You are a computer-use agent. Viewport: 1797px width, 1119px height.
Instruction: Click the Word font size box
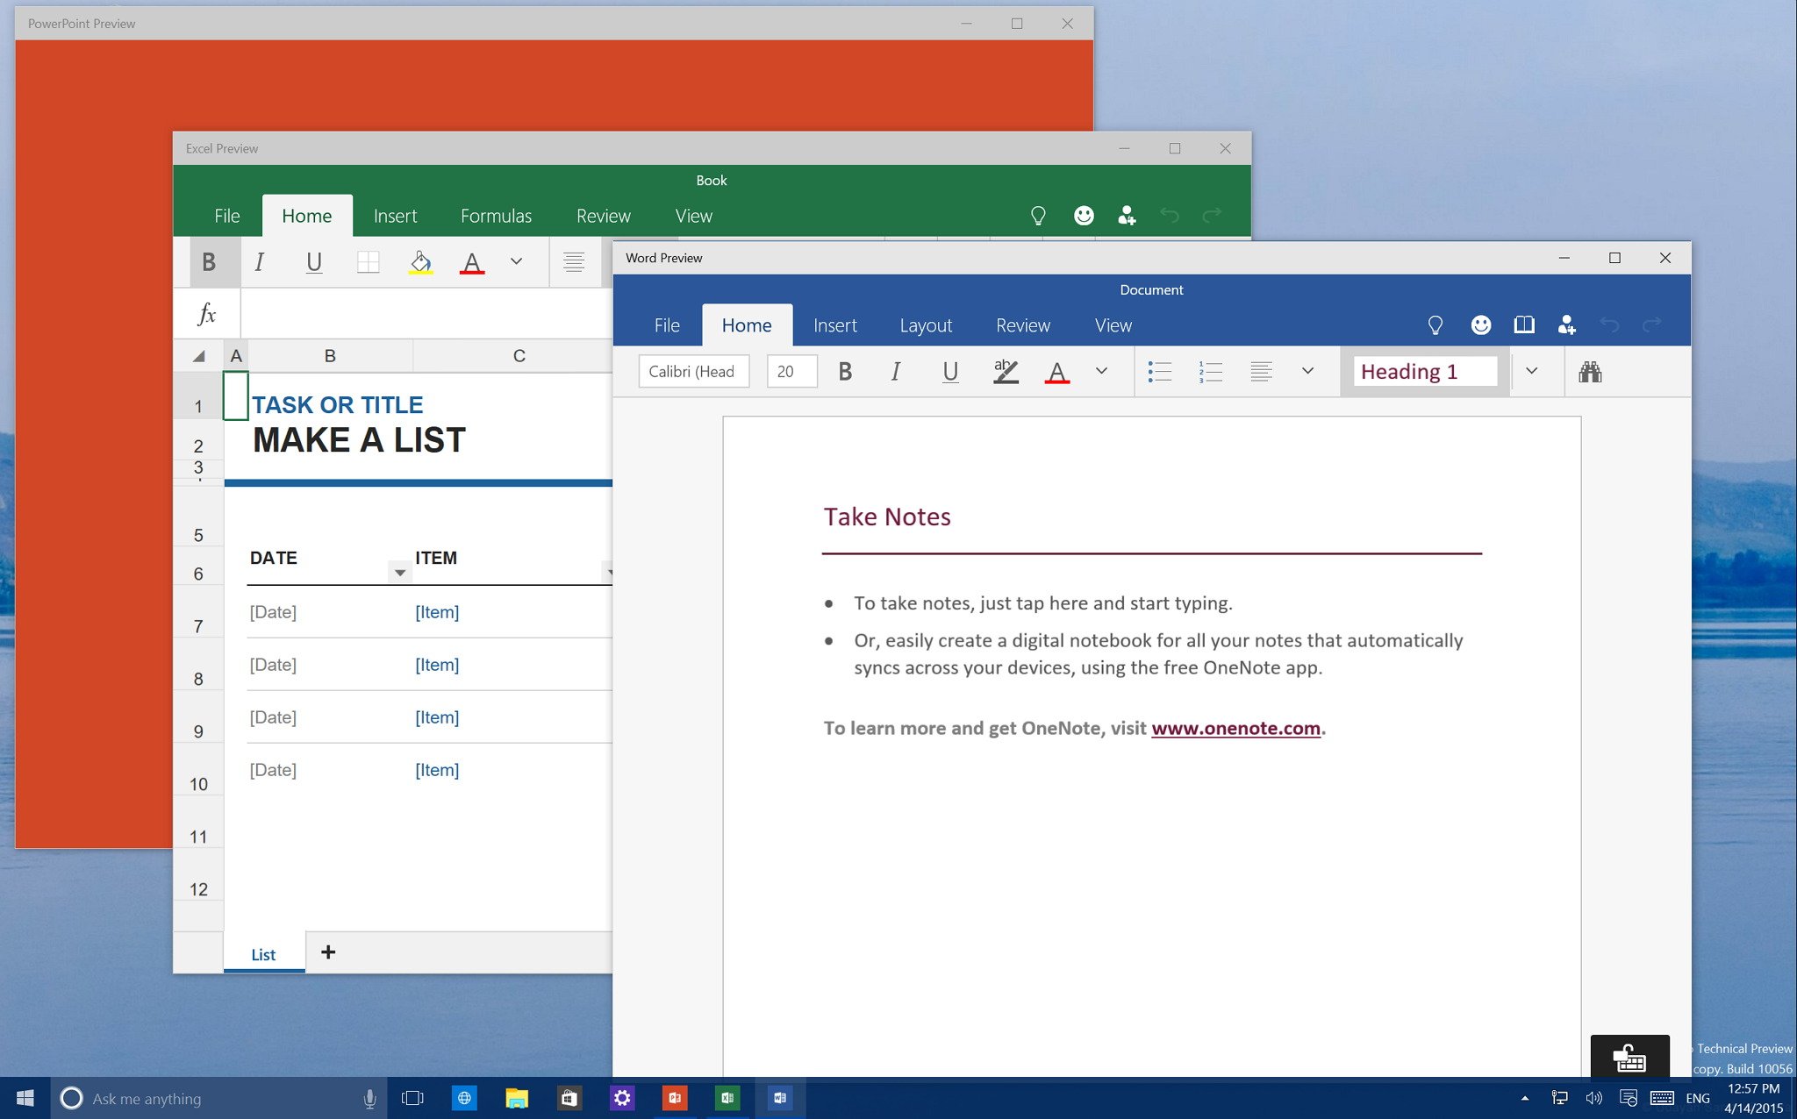pos(791,371)
